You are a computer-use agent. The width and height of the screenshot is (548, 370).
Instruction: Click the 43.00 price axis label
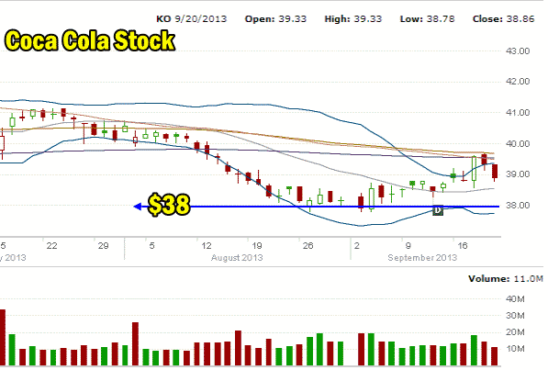518,51
